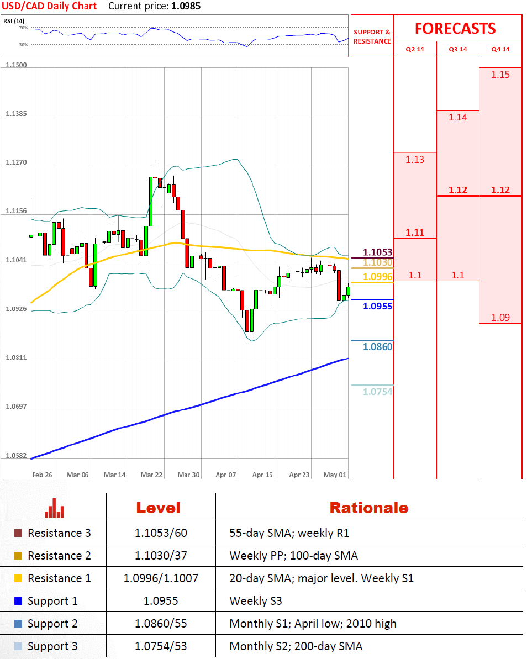The image size is (527, 659).
Task: Click the Resistance 1 yellow color swatch
Action: [18, 578]
